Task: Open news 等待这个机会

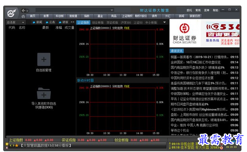Action: 205,131
